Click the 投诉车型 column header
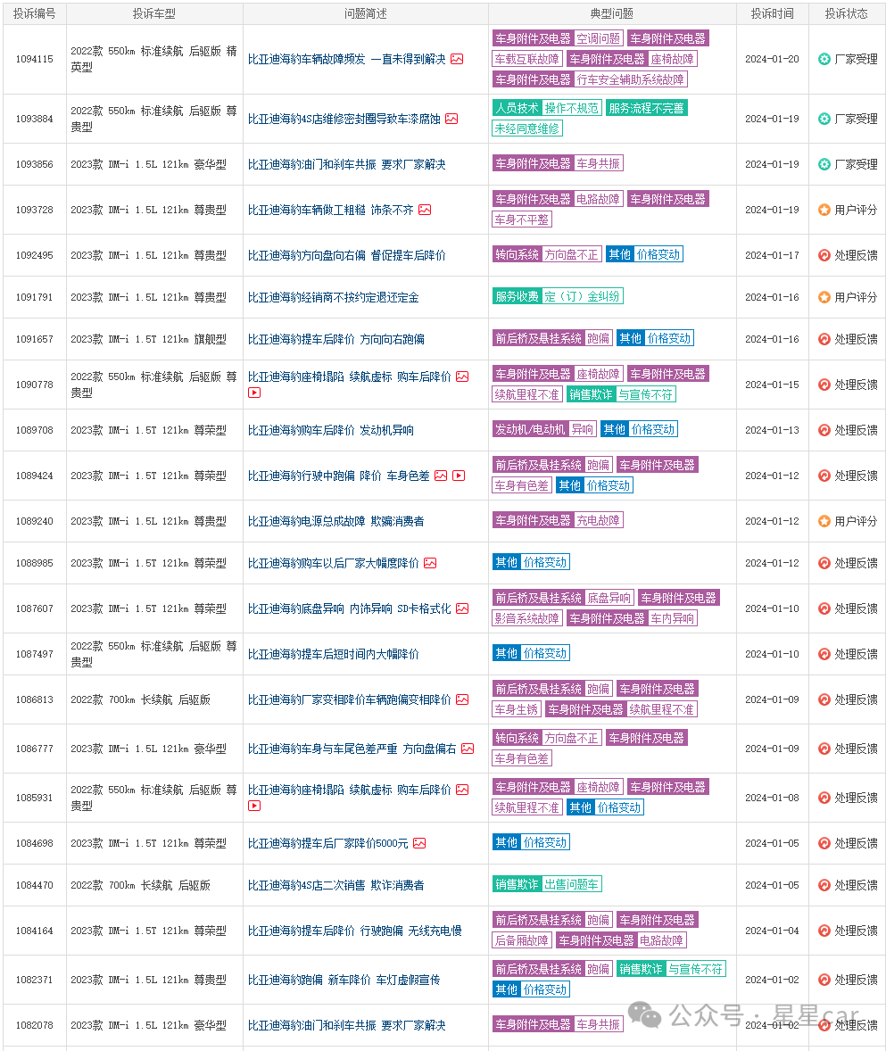Viewport: 886px width, 1051px height. click(154, 14)
